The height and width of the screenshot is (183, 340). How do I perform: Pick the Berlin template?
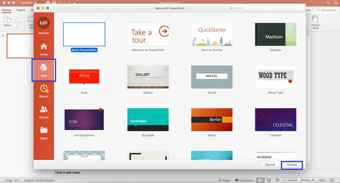tap(211, 120)
